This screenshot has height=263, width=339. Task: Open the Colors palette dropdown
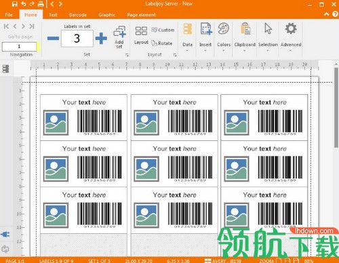(x=224, y=37)
